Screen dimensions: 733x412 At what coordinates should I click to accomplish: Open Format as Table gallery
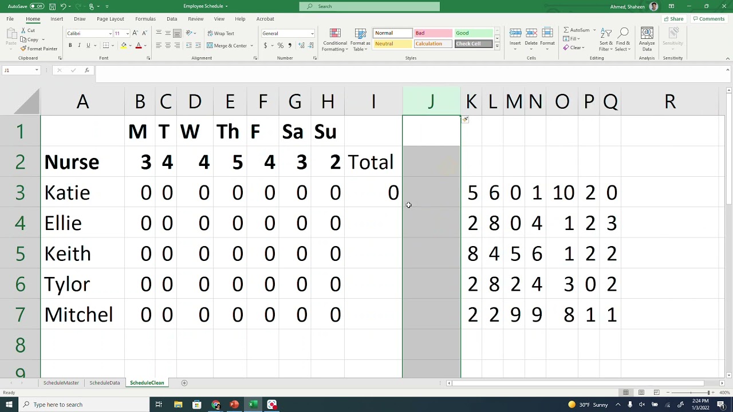click(x=360, y=39)
